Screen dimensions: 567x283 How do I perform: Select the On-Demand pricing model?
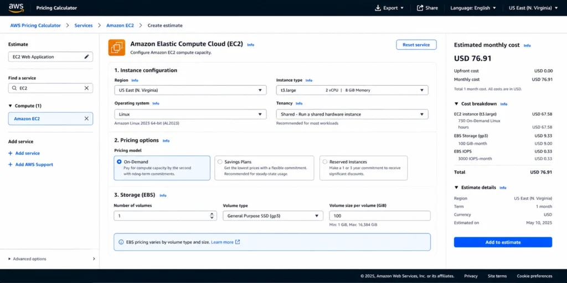pos(162,168)
